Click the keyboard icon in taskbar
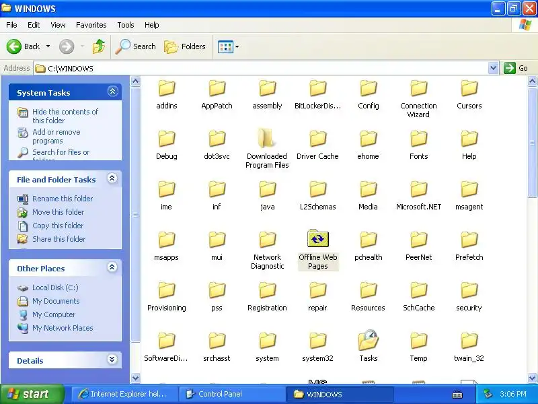 click(457, 395)
